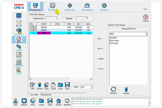Switch language to 中文
This screenshot has width=162, height=108.
click(x=33, y=102)
